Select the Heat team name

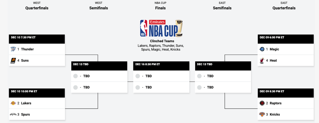click(273, 60)
